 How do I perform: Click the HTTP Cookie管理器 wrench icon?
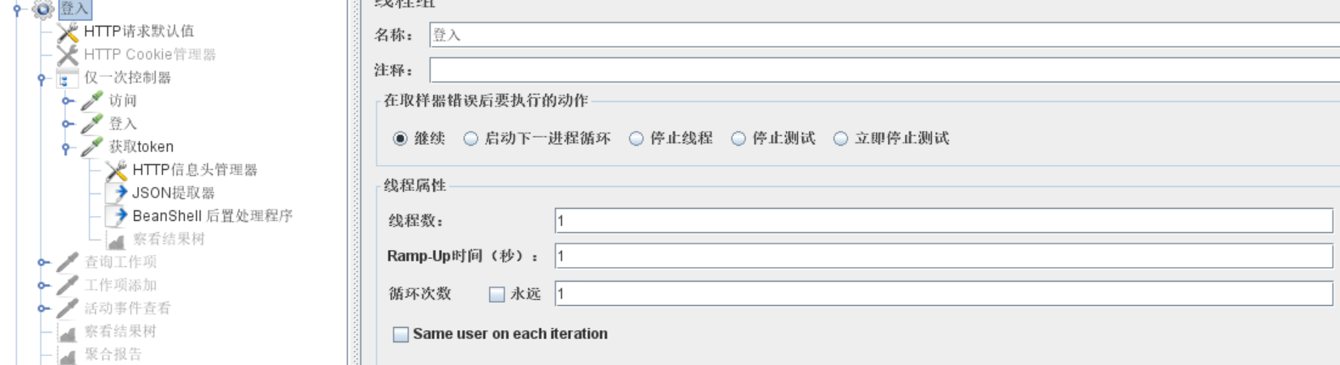click(68, 55)
